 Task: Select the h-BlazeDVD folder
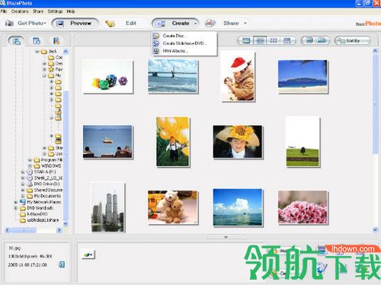tap(34, 214)
